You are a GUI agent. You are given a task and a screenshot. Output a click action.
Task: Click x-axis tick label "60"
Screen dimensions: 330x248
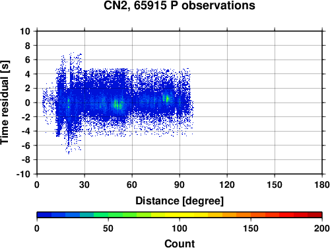pos(132,185)
